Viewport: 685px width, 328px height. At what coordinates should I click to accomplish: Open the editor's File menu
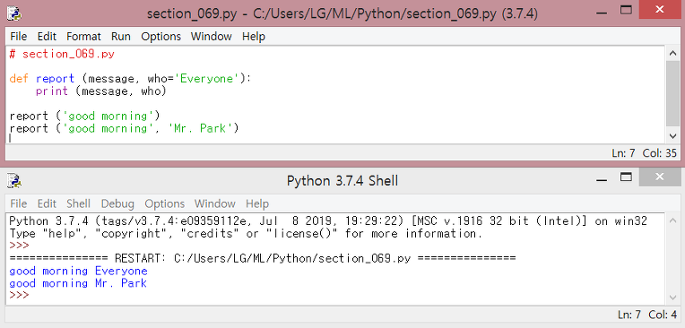(18, 37)
